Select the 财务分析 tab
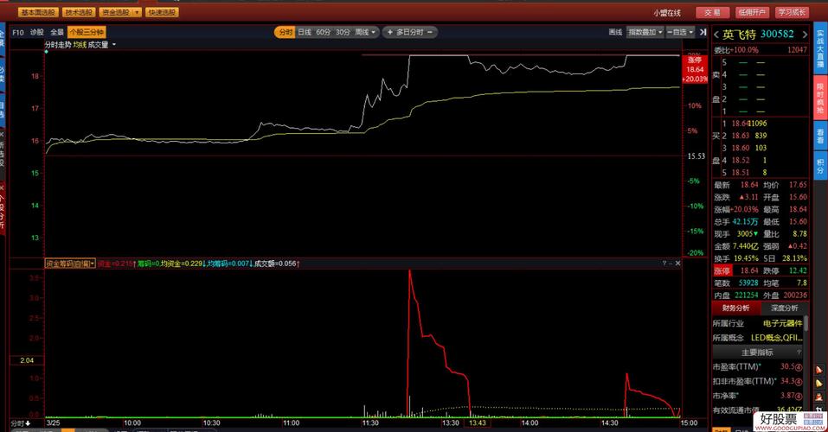828x432 pixels. point(735,308)
